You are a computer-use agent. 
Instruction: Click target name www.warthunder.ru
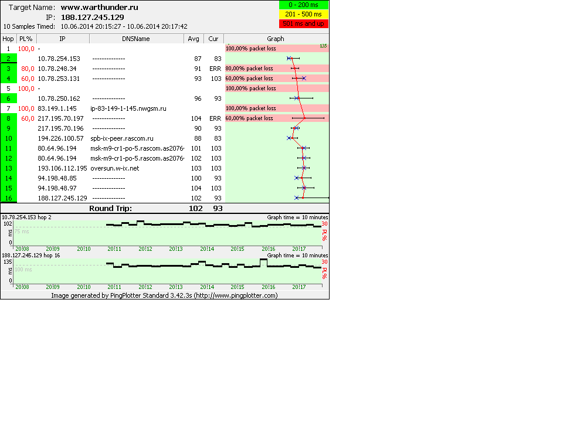[x=100, y=7]
